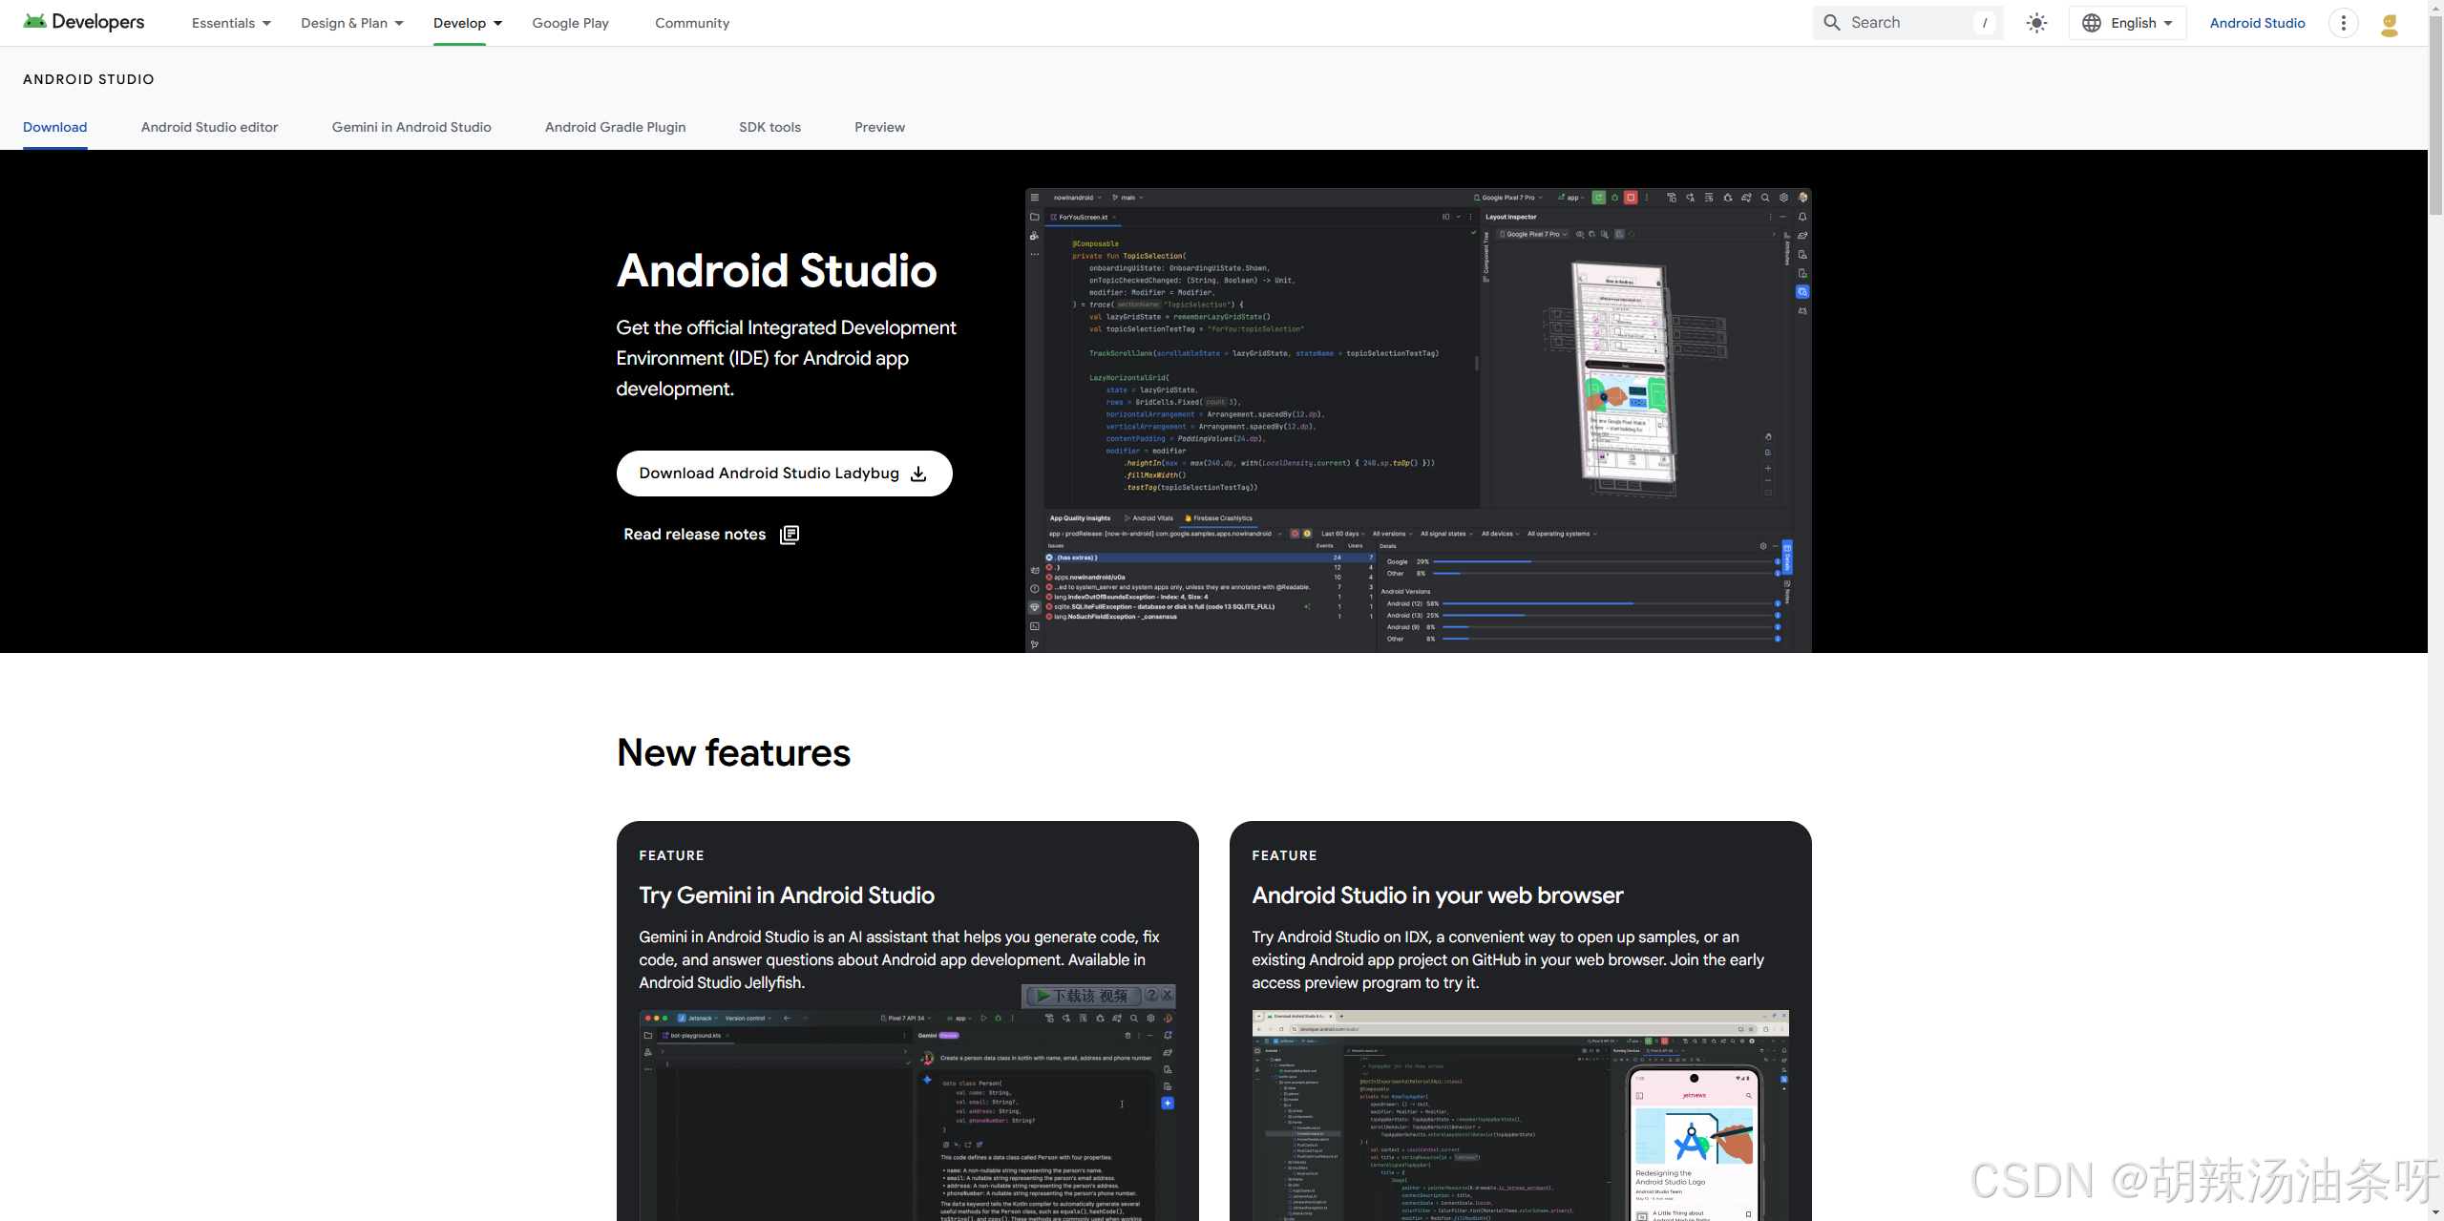Screen dimensions: 2444x1221
Task: Click the video download overlay help icon
Action: [1151, 995]
